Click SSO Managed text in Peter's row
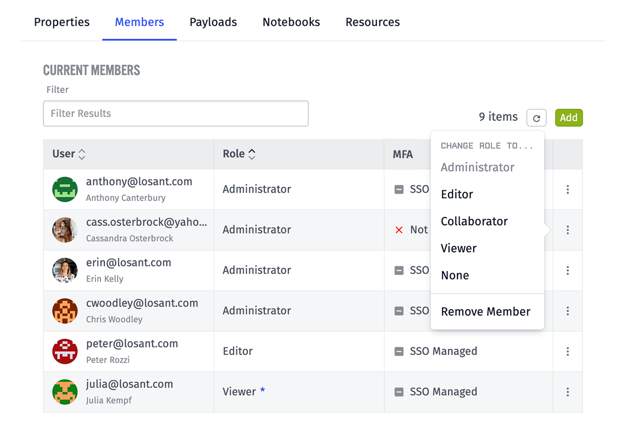626x427 pixels. click(x=443, y=351)
